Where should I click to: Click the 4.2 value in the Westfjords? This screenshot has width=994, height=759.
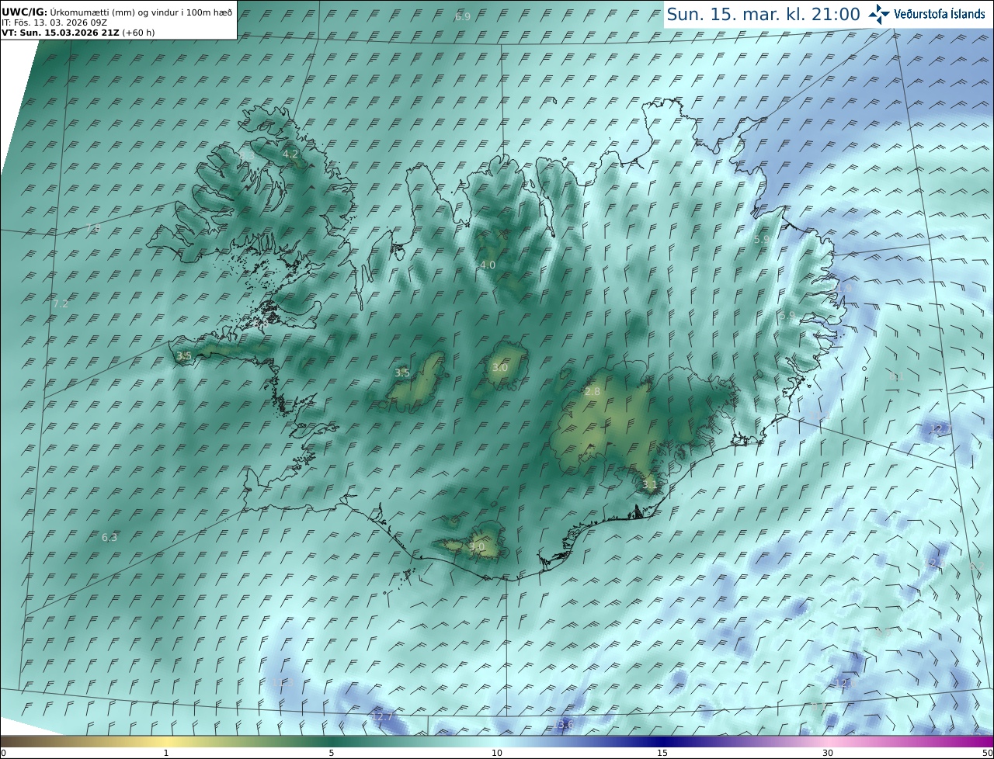point(290,154)
